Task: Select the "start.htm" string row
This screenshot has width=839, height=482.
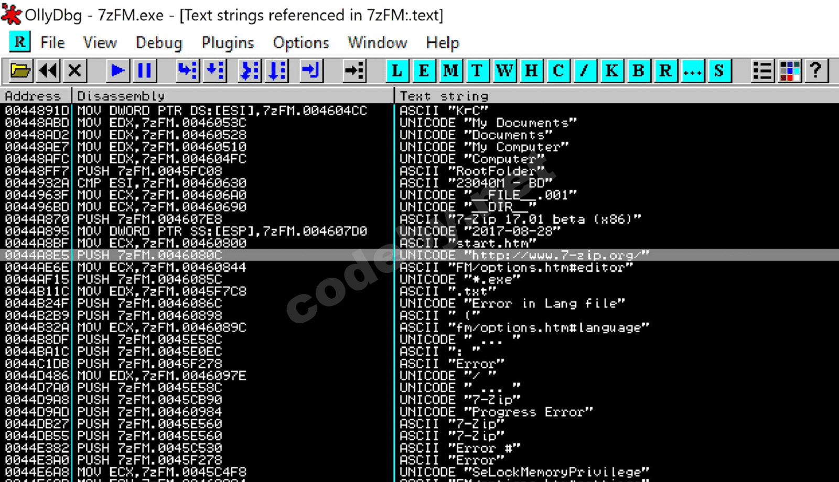Action: click(x=419, y=243)
